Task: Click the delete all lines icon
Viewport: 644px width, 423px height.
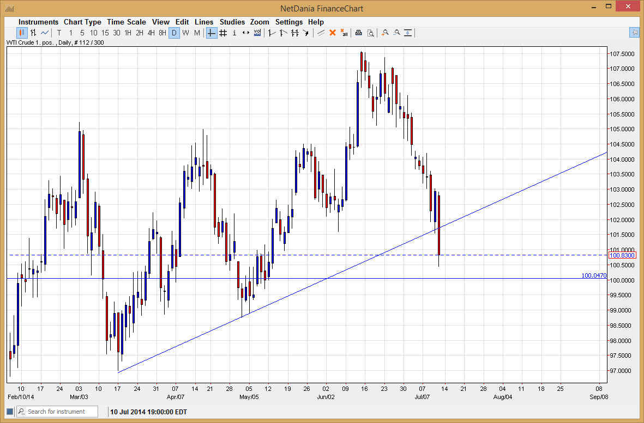Action: [x=345, y=33]
